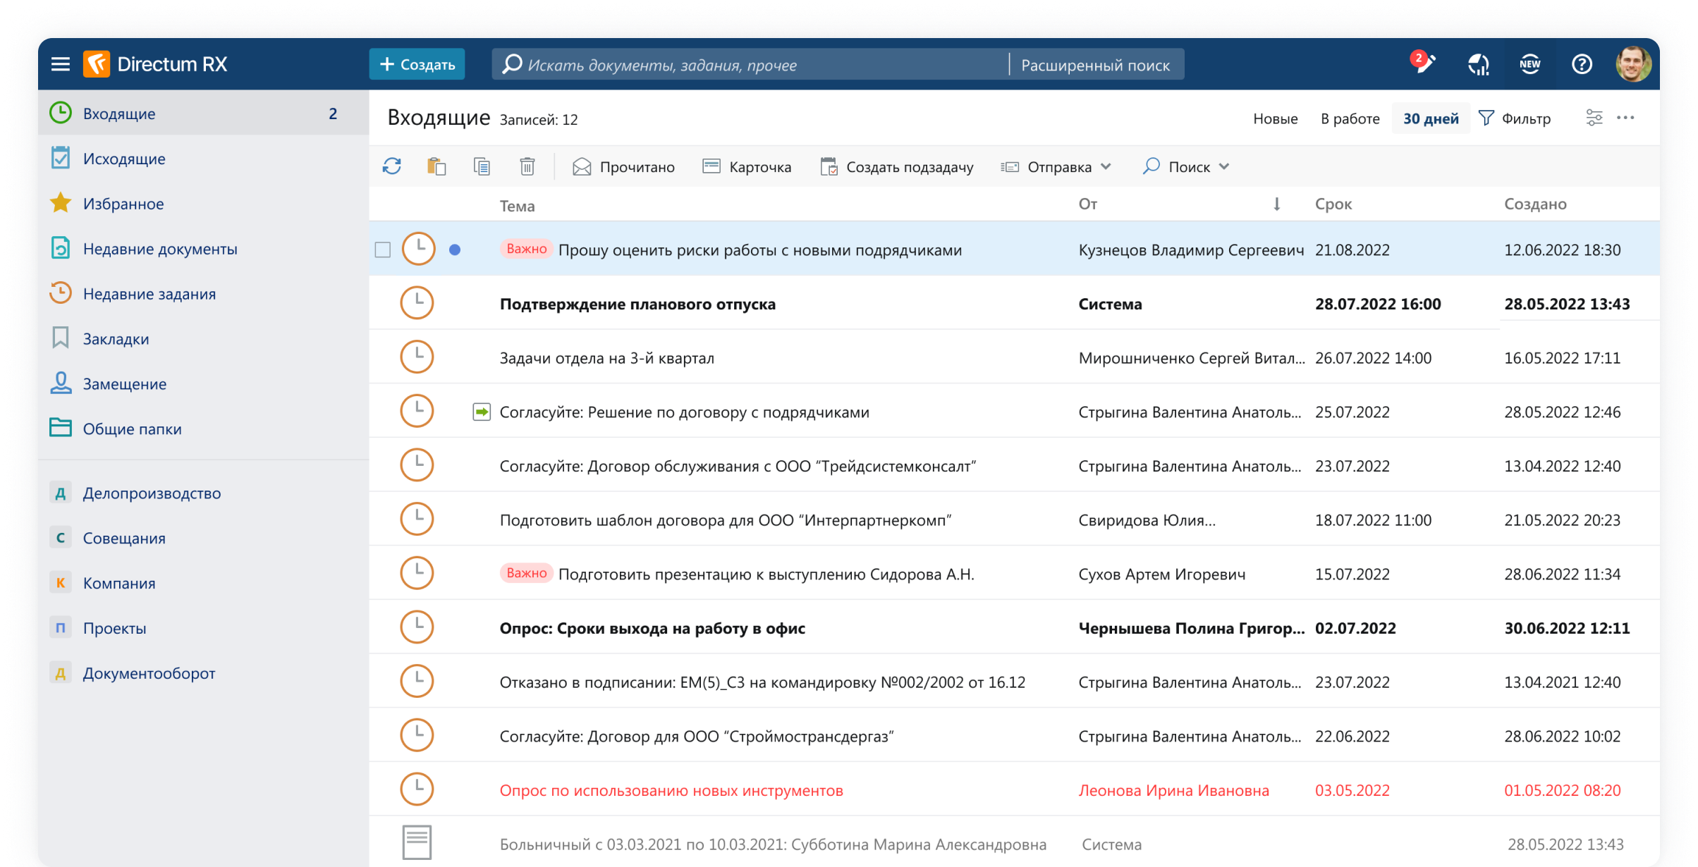Tick the checkbox on the first task row
Image resolution: width=1698 pixels, height=867 pixels.
pos(383,250)
